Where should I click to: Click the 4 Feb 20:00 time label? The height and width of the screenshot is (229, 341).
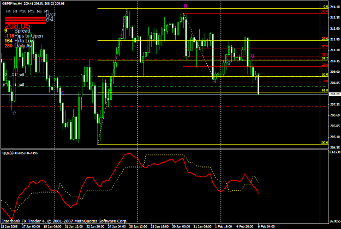click(x=245, y=226)
